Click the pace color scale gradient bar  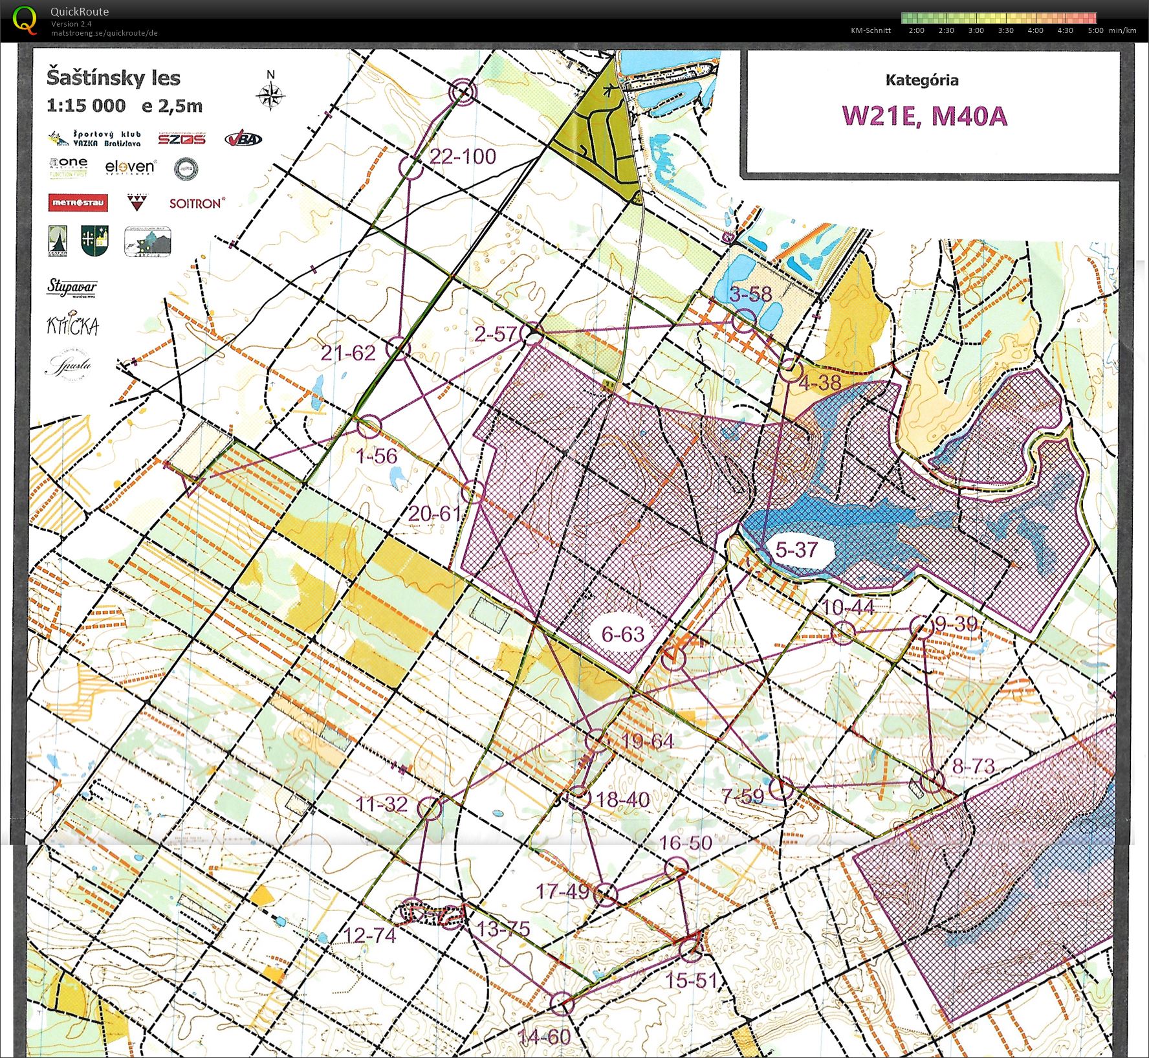[x=998, y=18]
